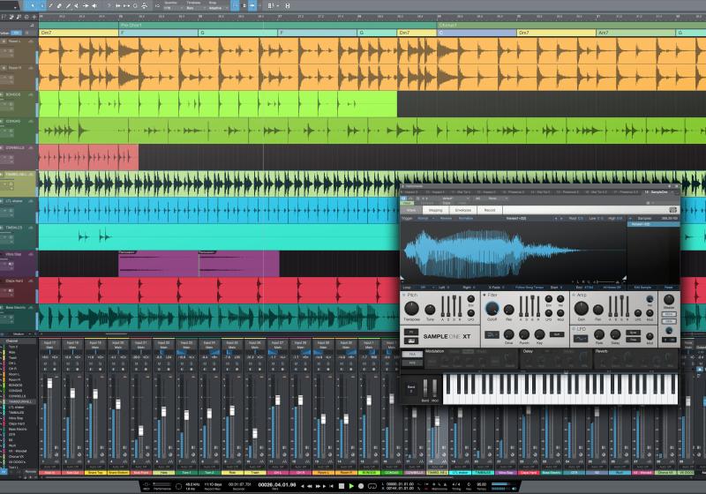This screenshot has width=706, height=494.
Task: Open the filter type selector dropdown
Action: tap(492, 334)
